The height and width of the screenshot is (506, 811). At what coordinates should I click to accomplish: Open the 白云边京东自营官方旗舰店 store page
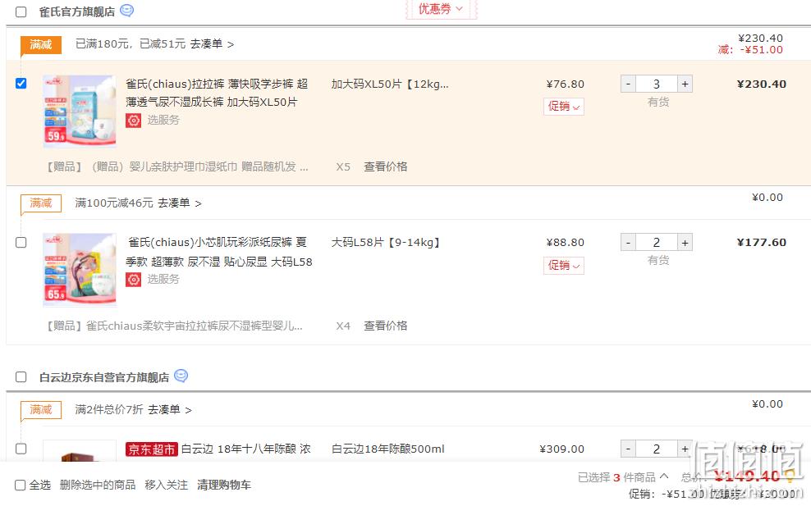[104, 377]
